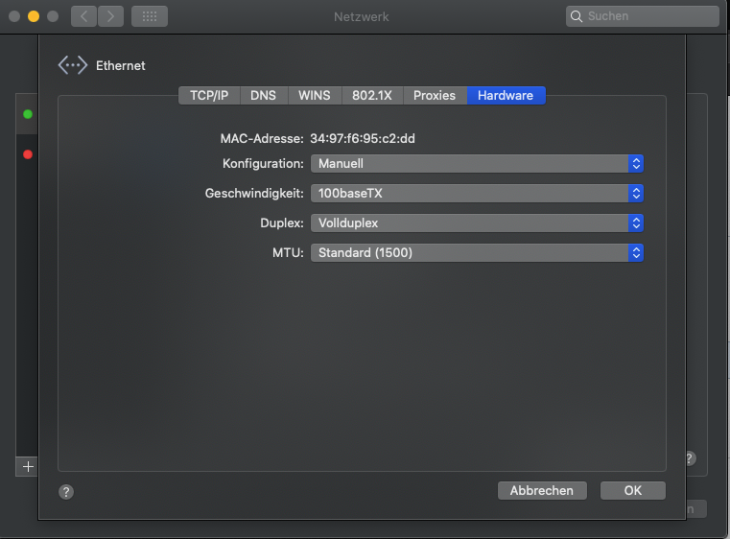730x539 pixels.
Task: Show all preferences grid icon
Action: (149, 16)
